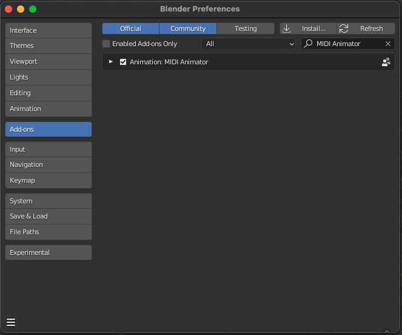Screen dimensions: 402x335
Task: Close the Blender Preferences window
Action: coord(8,9)
